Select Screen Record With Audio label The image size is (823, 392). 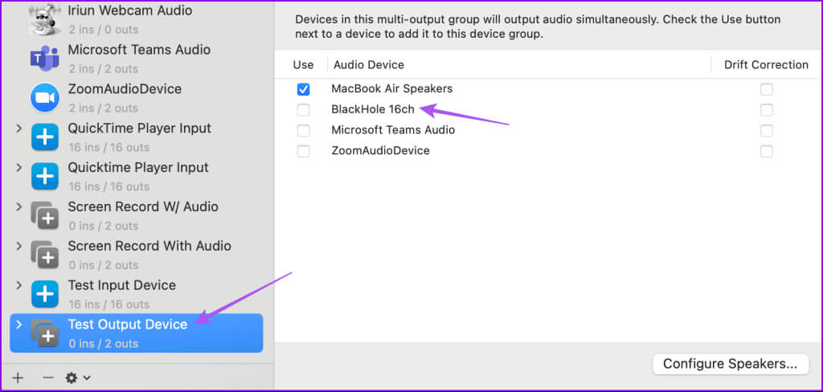pos(149,246)
